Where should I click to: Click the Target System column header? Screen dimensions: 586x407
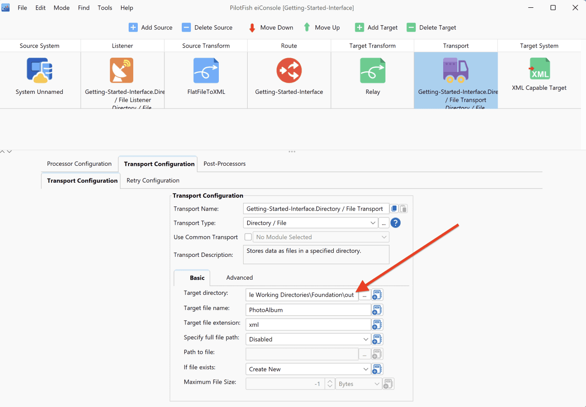pos(539,46)
